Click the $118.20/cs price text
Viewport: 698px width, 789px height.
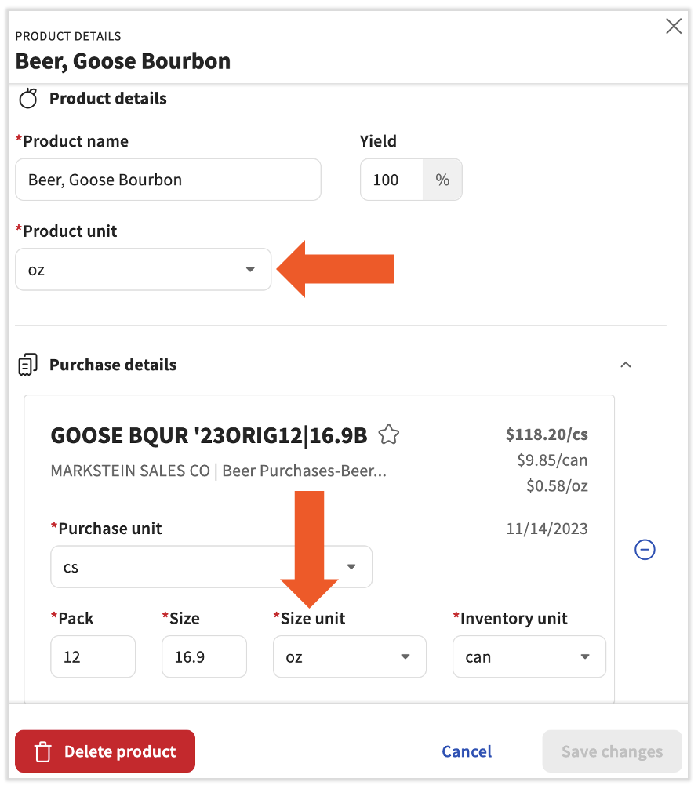547,434
